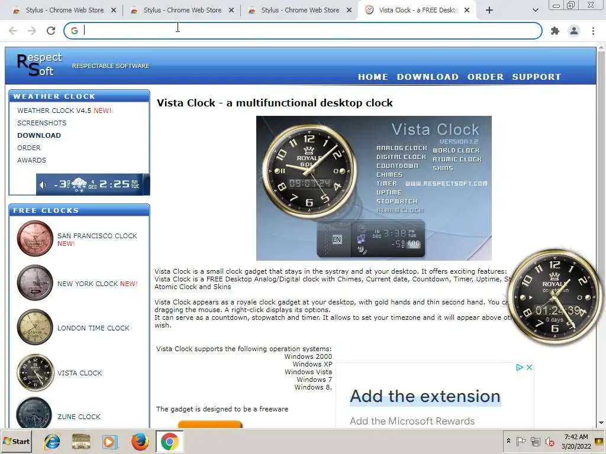Viewport: 606px width, 454px height.
Task: Open SCREENSHOTS sidebar link
Action: (42, 123)
